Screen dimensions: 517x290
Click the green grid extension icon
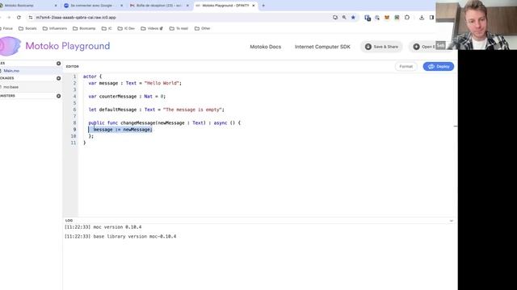tap(397, 18)
